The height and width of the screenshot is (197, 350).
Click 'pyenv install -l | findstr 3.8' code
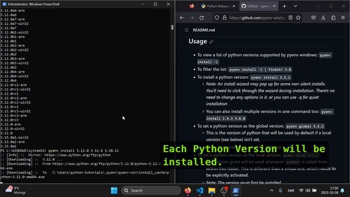pyautogui.click(x=260, y=69)
